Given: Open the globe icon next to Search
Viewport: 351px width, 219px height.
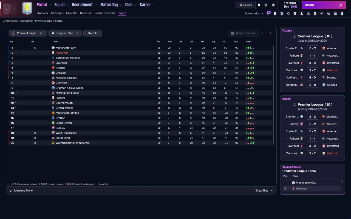Looking at the screenshot, I should [266, 5].
